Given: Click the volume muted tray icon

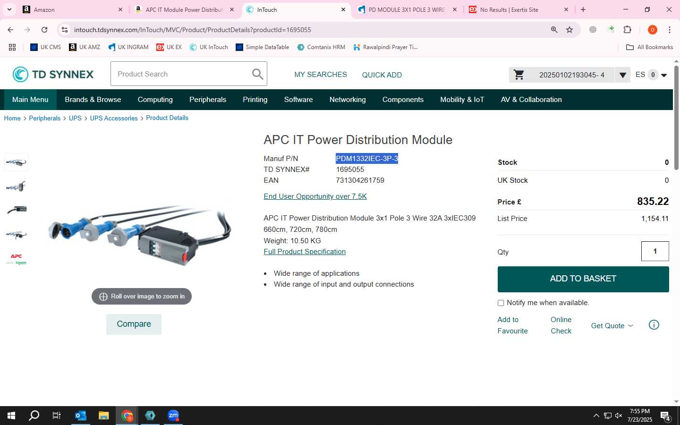Looking at the screenshot, I should [619, 416].
